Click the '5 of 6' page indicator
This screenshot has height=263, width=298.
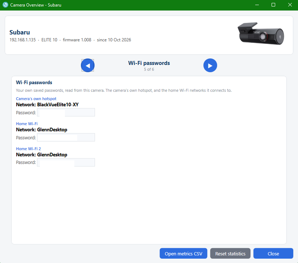[149, 69]
